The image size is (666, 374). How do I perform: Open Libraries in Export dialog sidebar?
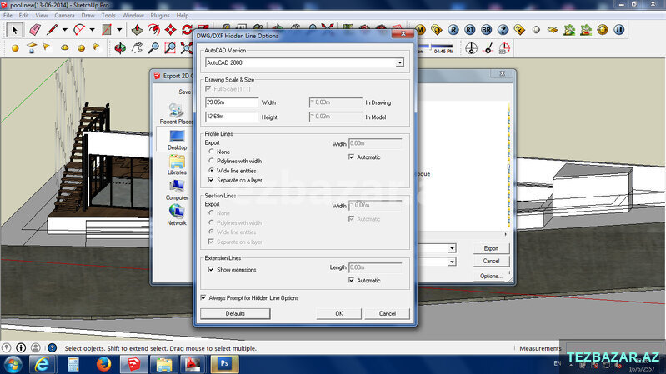[x=177, y=165]
